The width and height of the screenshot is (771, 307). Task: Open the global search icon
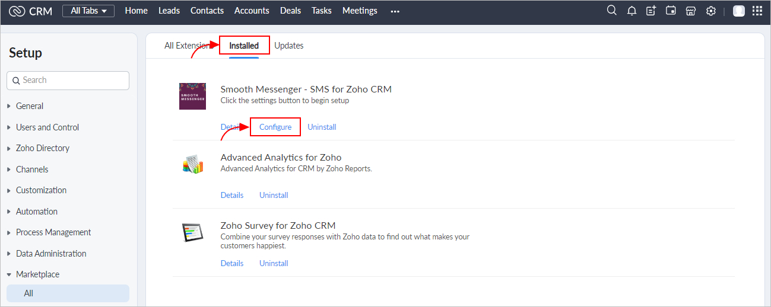click(612, 11)
